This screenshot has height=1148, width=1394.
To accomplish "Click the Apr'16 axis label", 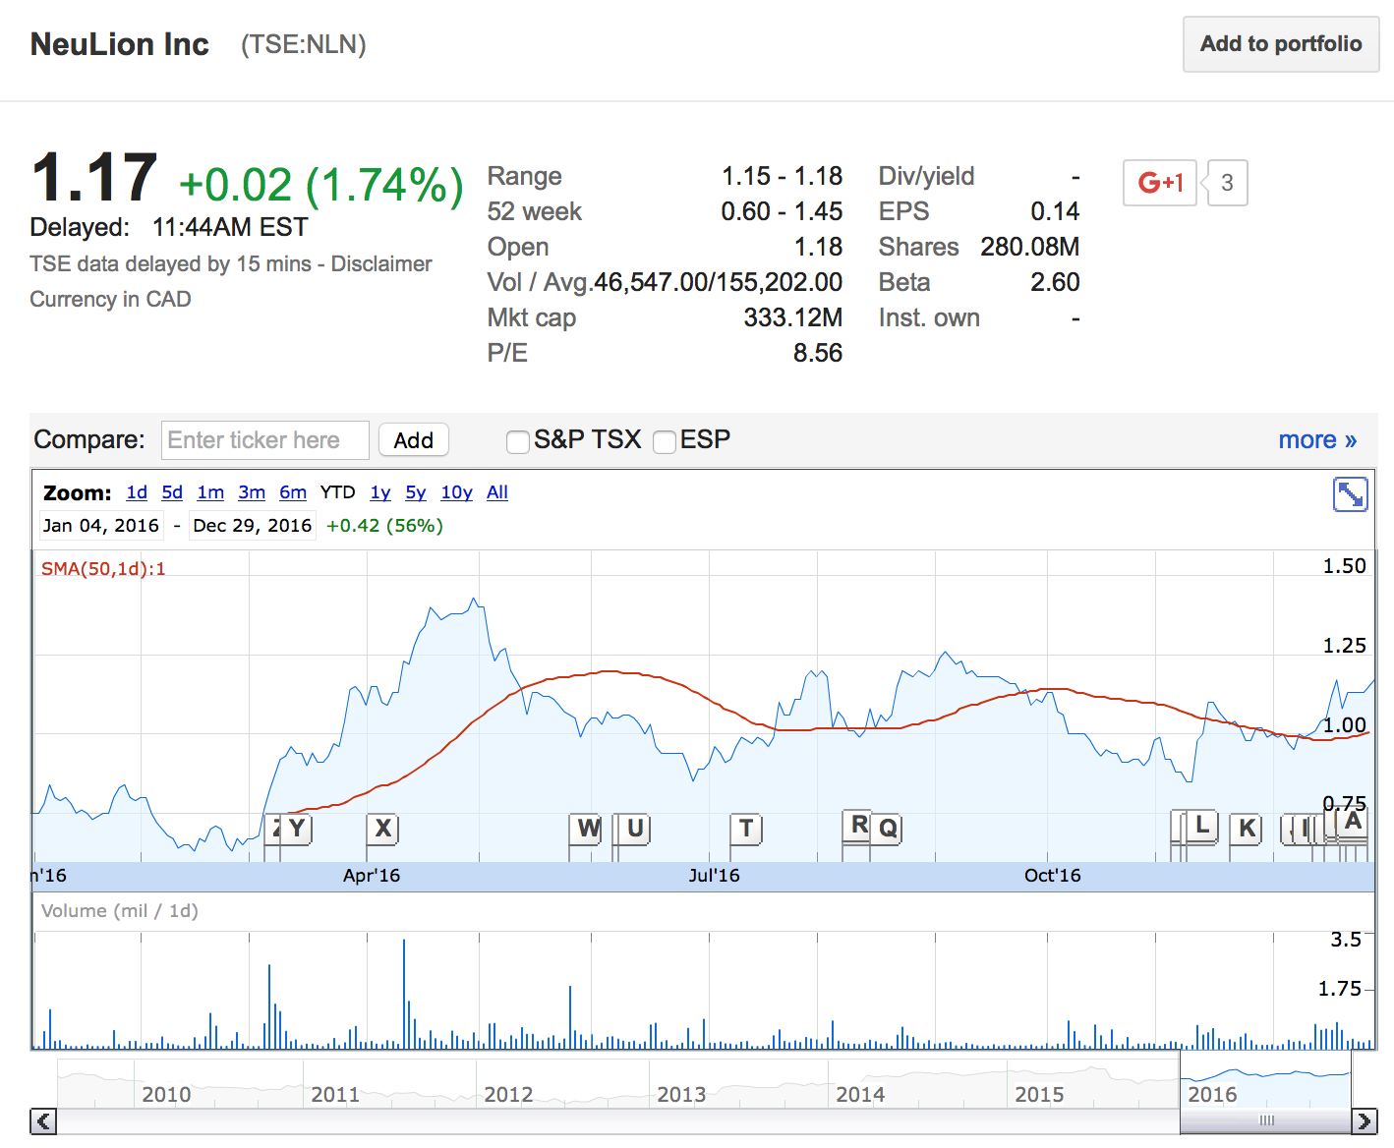I will coord(372,876).
